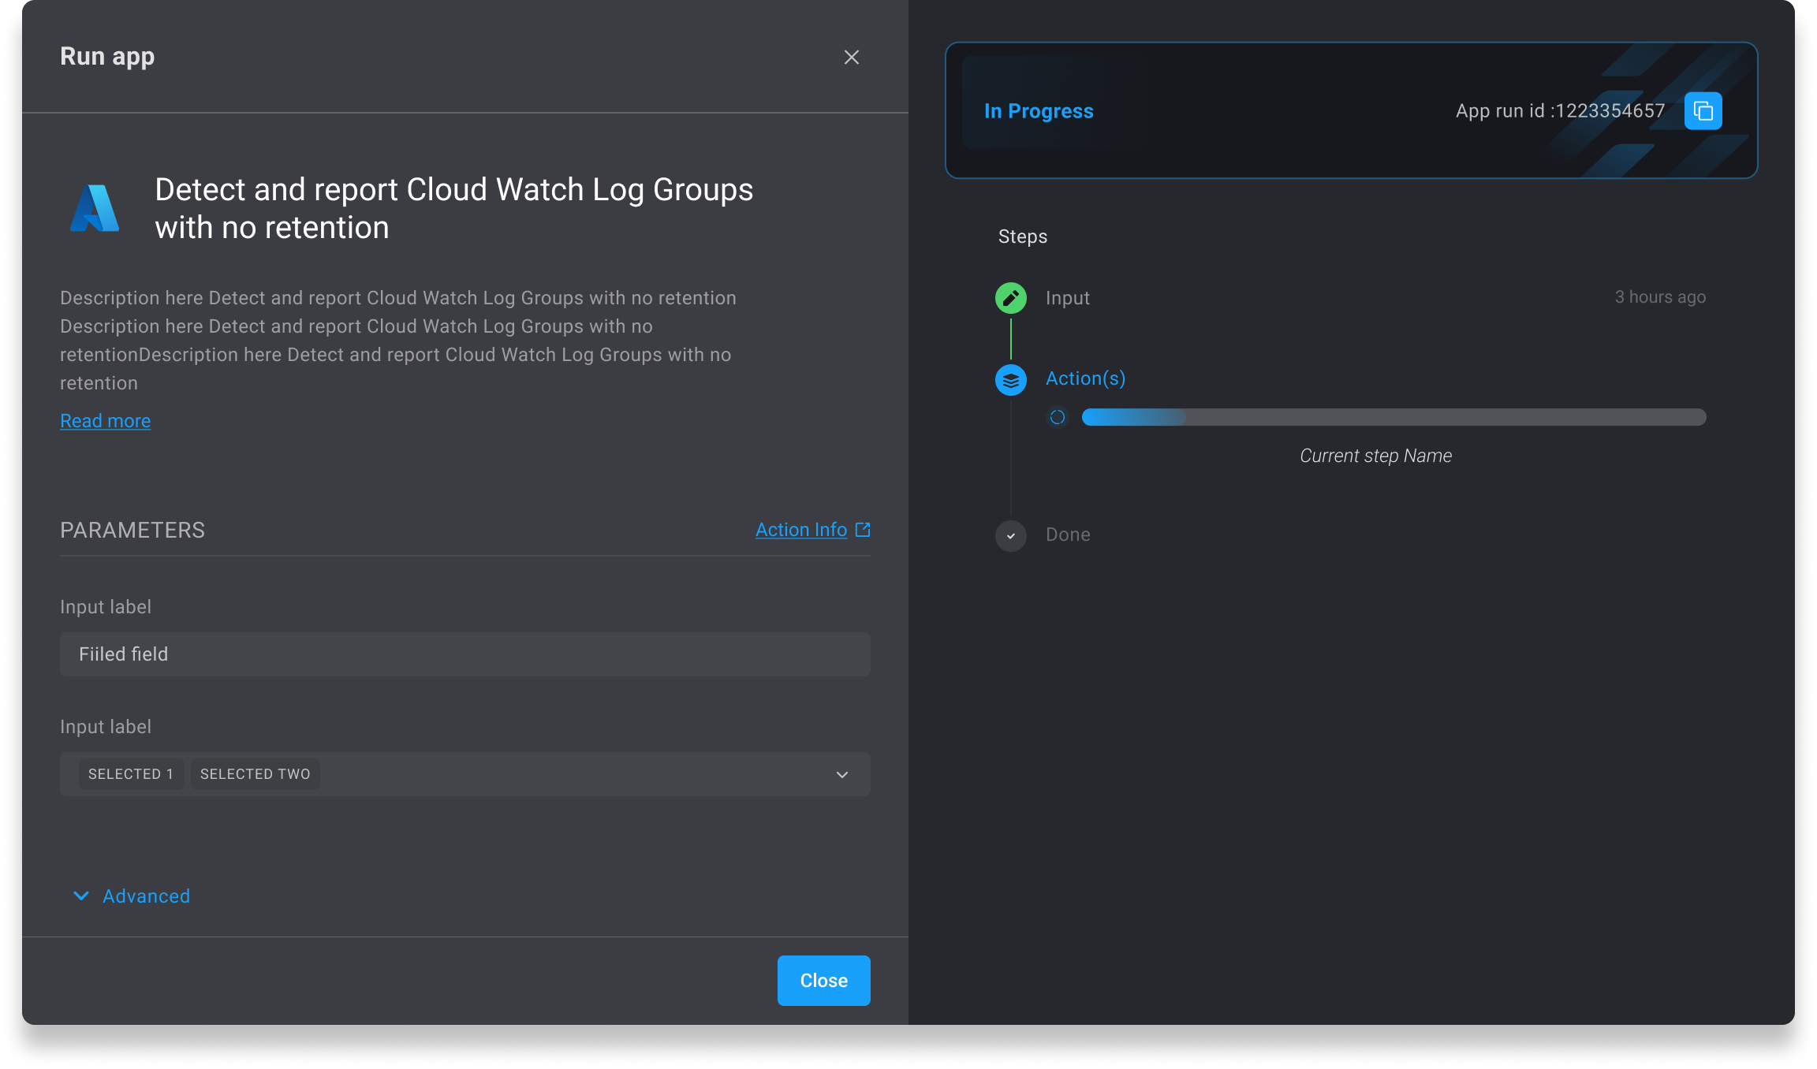Expand the Advanced section
The image size is (1817, 1069).
(132, 896)
